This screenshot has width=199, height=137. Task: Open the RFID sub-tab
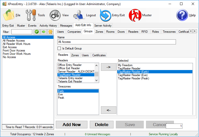pos(144,32)
